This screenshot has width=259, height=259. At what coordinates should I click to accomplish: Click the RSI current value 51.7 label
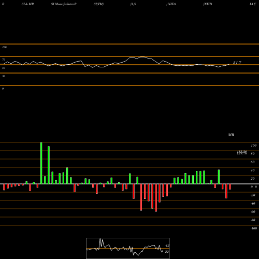237,63
